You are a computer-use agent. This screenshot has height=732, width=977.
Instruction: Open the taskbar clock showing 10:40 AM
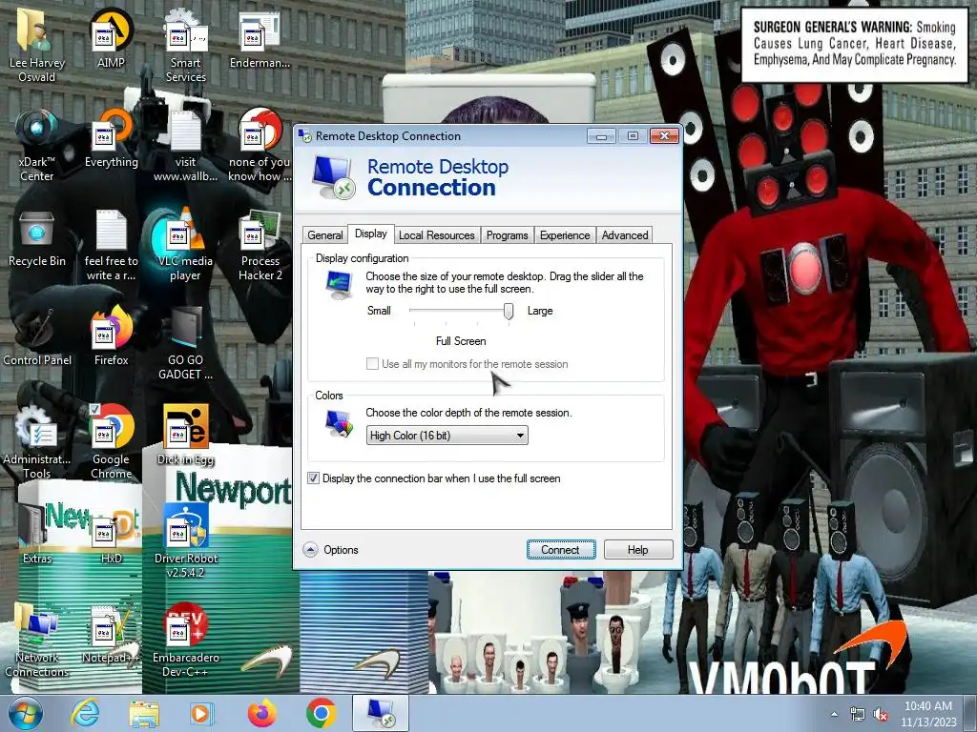[927, 714]
